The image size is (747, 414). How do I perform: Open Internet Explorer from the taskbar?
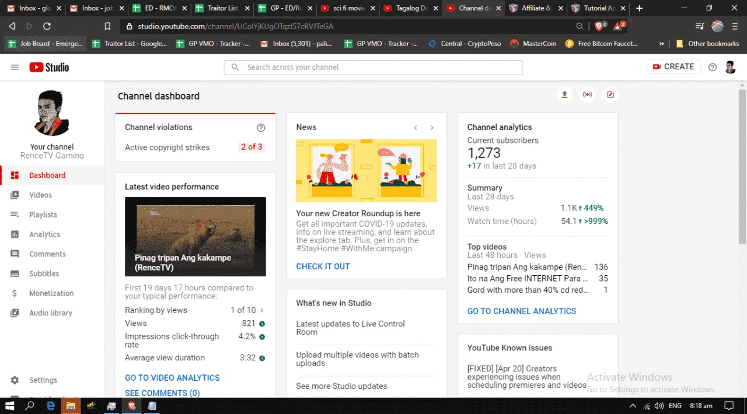click(50, 406)
